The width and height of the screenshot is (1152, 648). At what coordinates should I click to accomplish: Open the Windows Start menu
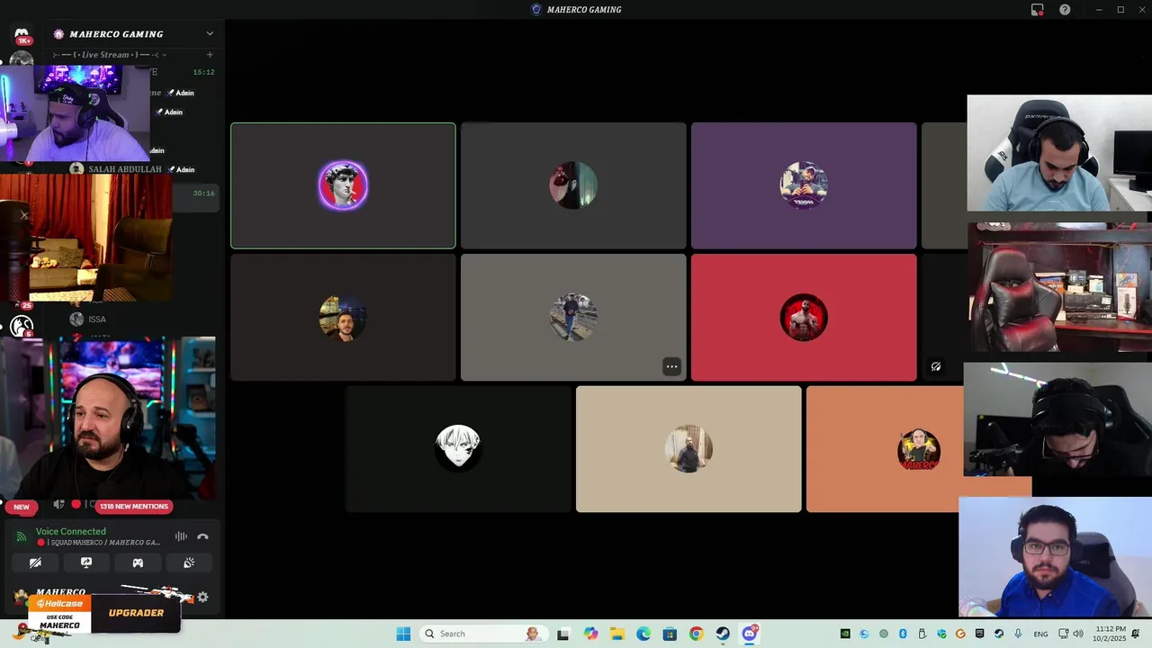pos(403,634)
